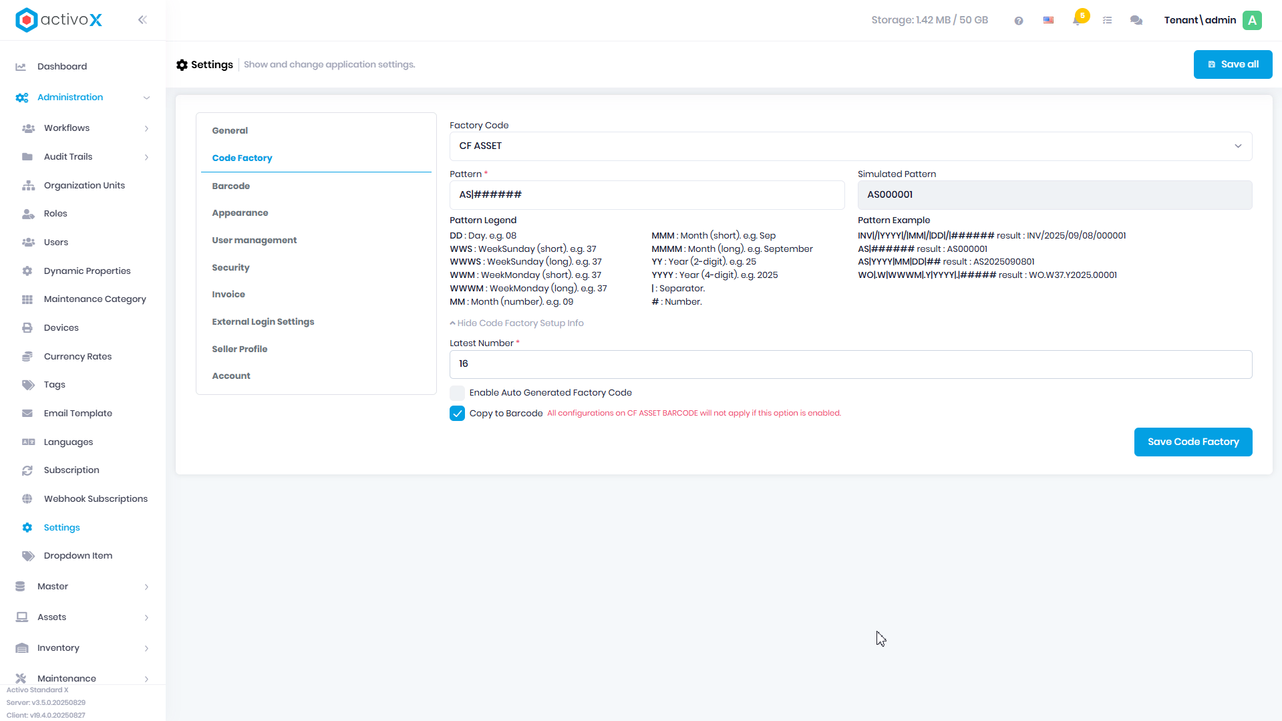Enable Auto Generated Factory Code checkbox
The height and width of the screenshot is (721, 1282).
(x=457, y=393)
